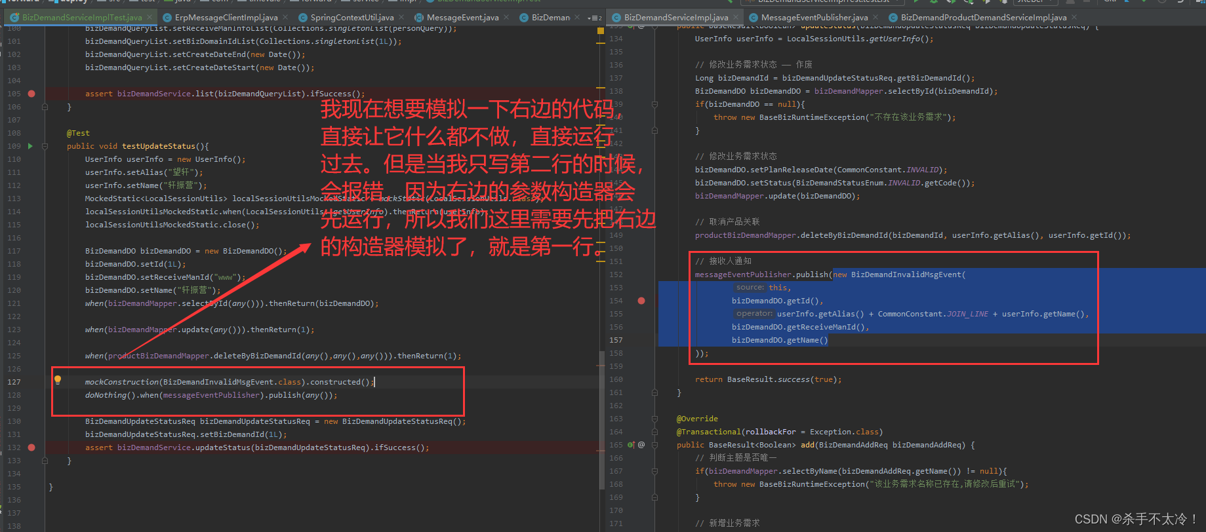Image resolution: width=1206 pixels, height=532 pixels.
Task: Click the doNothing call on line 128
Action: [x=211, y=395]
